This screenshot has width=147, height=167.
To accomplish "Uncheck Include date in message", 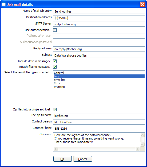I will pos(55,61).
